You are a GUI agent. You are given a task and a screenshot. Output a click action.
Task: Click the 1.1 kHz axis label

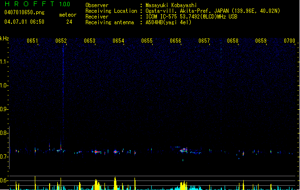[4, 62]
